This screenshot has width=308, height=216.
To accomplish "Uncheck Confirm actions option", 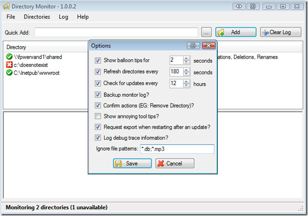I will (98, 106).
